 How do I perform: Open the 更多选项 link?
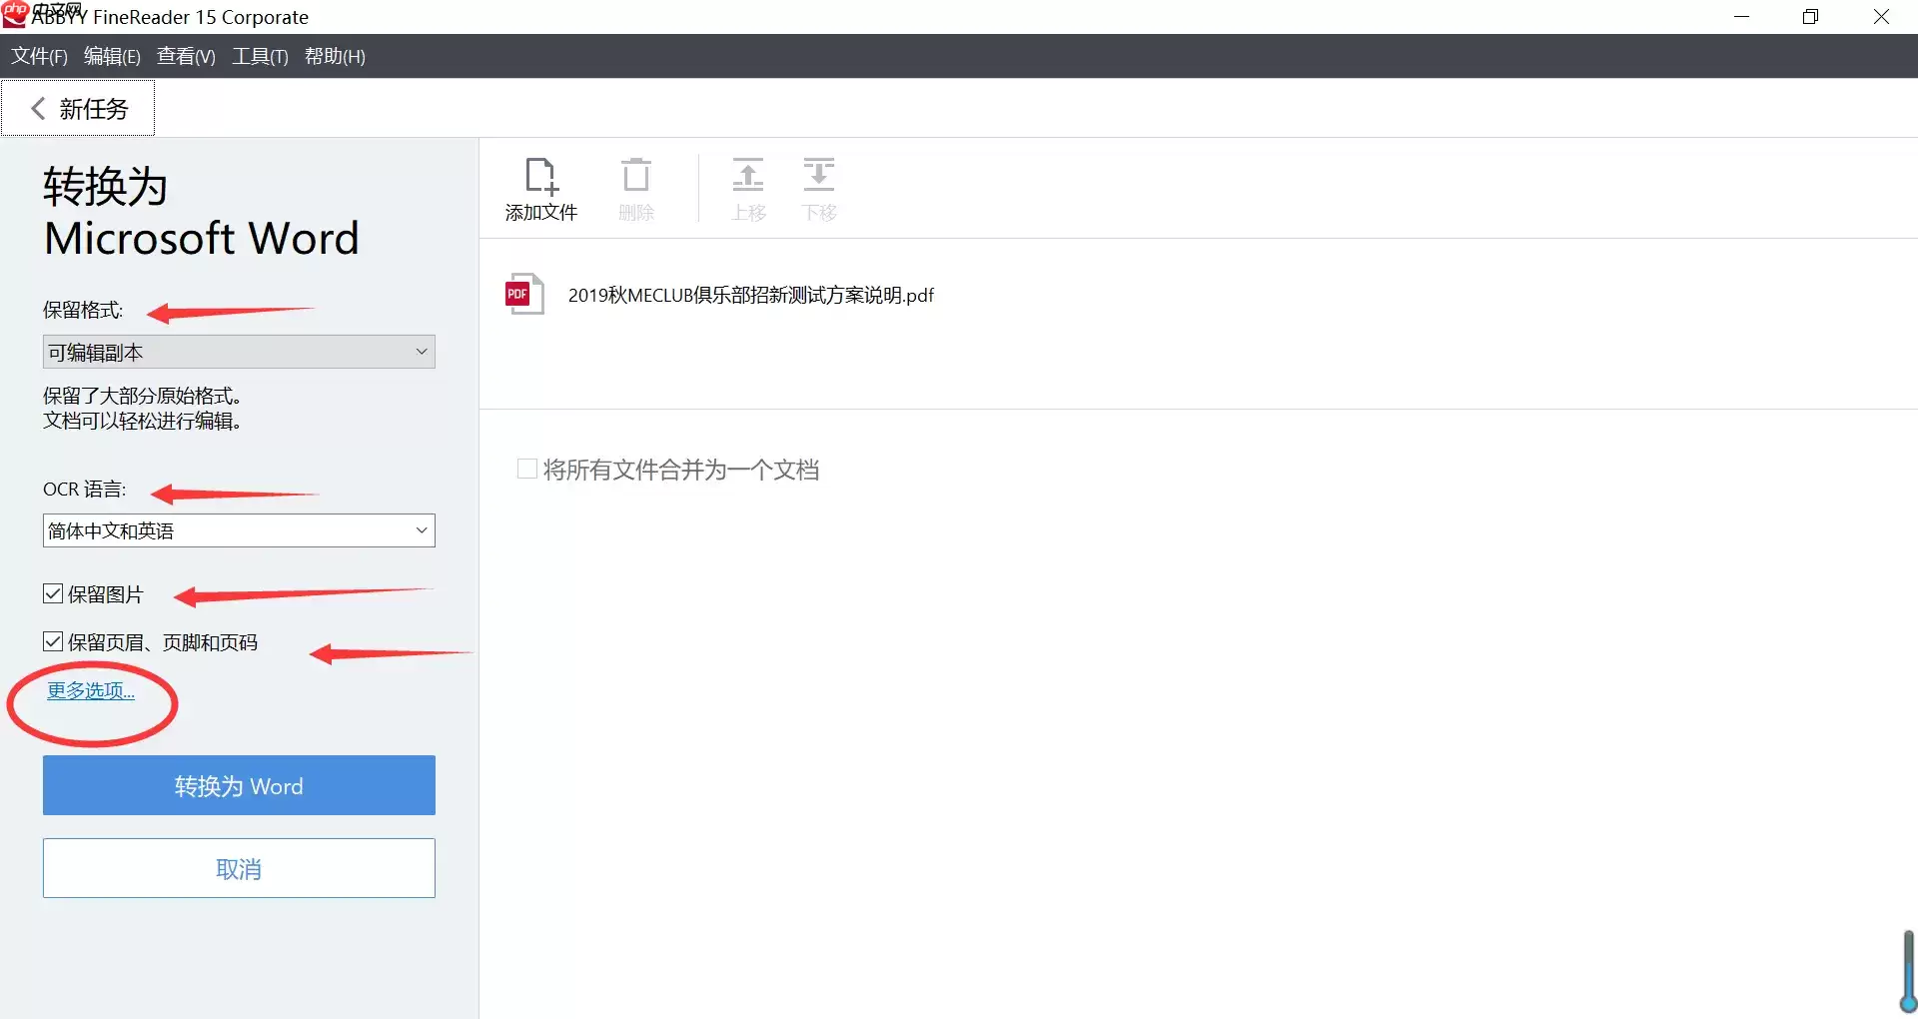click(x=90, y=689)
